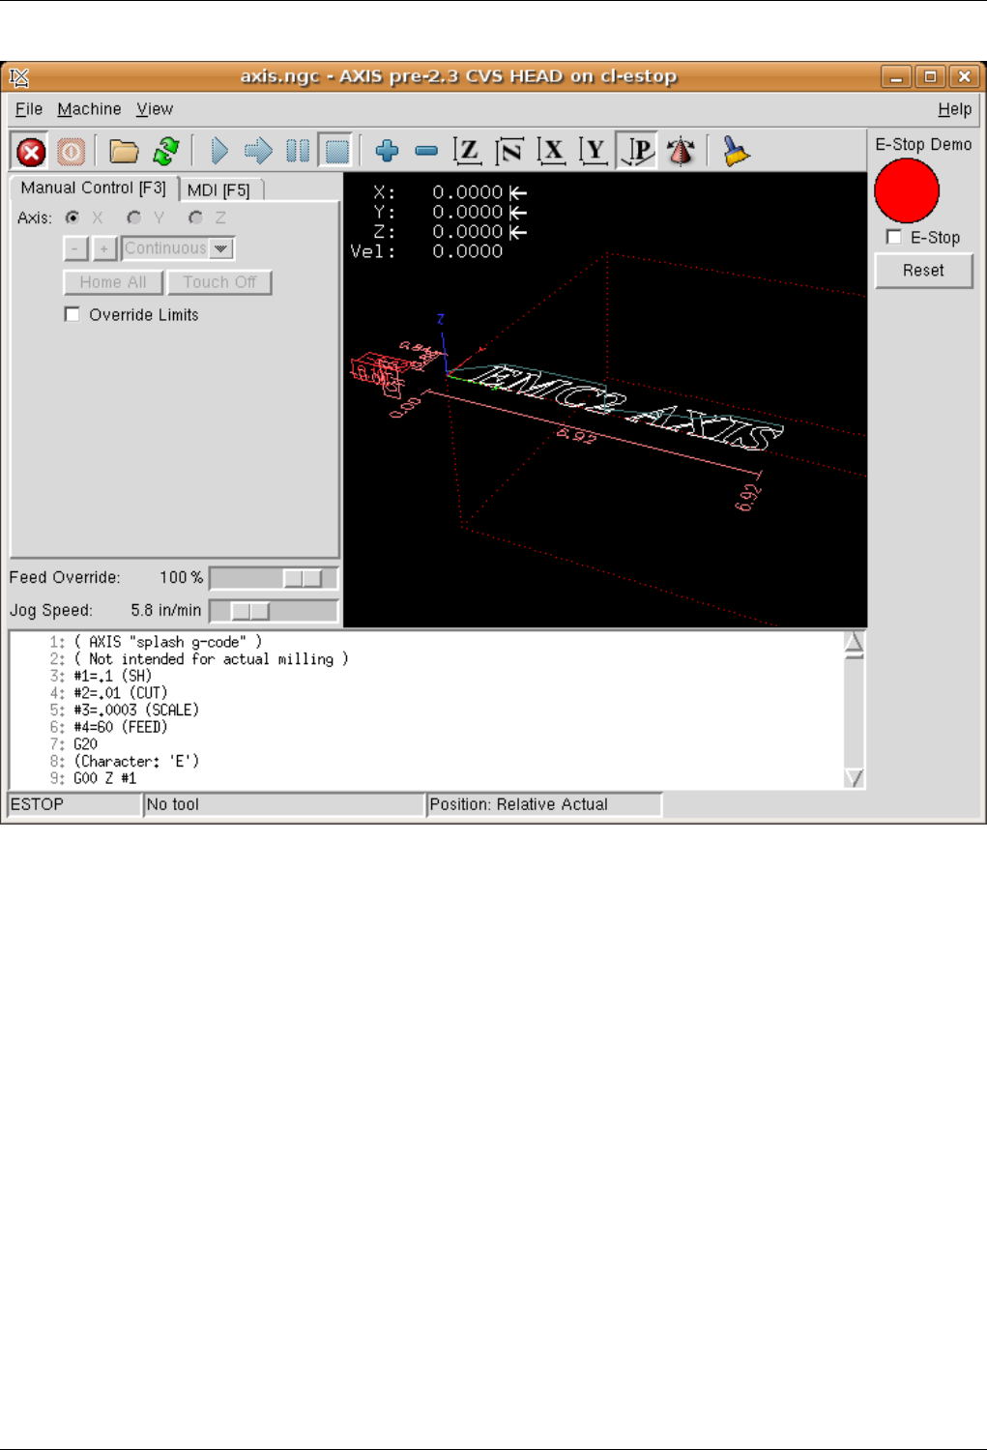The width and height of the screenshot is (987, 1450).
Task: Click the X position readout in preview
Action: point(450,192)
